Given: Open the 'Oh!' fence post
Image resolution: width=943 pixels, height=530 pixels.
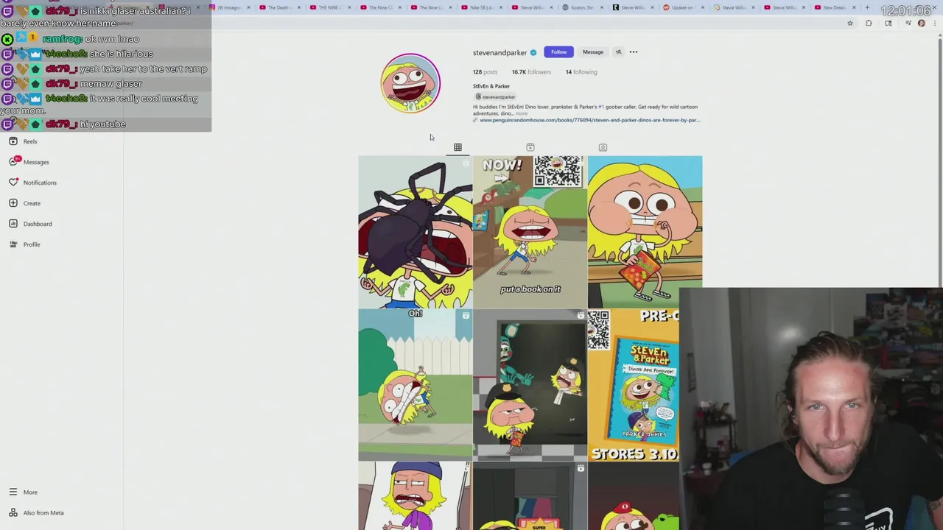Looking at the screenshot, I should click(415, 384).
